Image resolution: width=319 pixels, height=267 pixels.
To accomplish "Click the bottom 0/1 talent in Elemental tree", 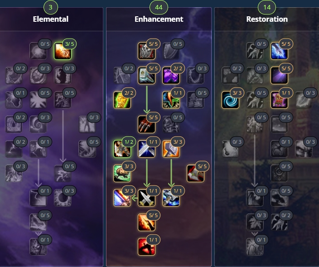I will pos(38,247).
